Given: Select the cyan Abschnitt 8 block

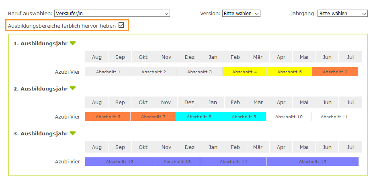Looking at the screenshot, I should coord(199,117).
